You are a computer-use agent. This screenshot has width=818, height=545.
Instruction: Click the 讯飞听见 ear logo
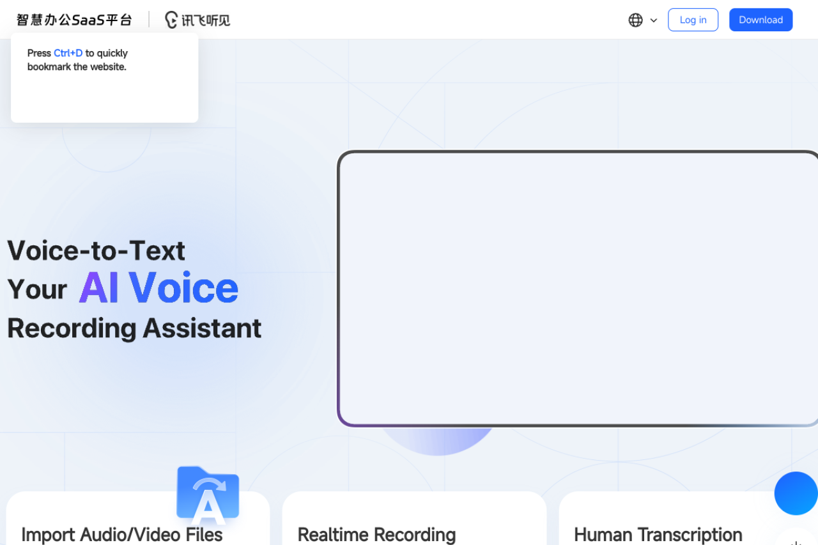tap(197, 20)
